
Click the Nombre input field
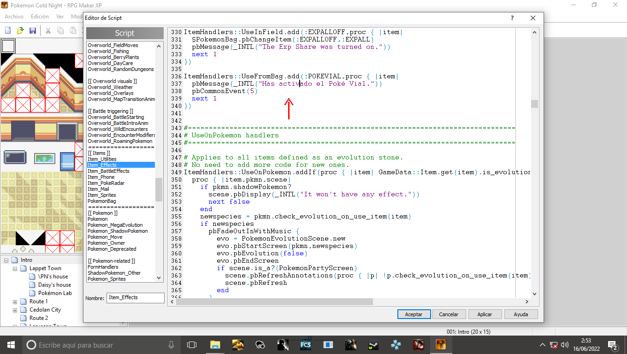pos(135,298)
